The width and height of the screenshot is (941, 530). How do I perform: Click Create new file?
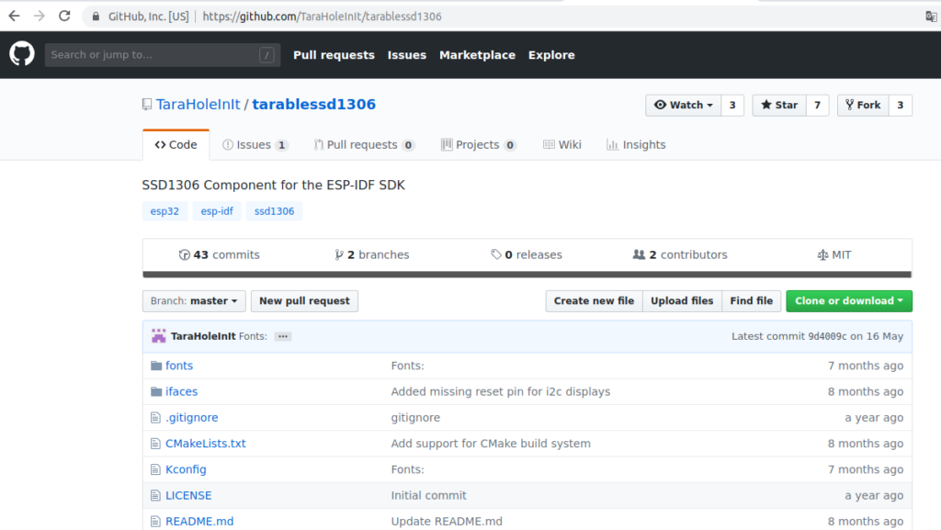tap(595, 301)
